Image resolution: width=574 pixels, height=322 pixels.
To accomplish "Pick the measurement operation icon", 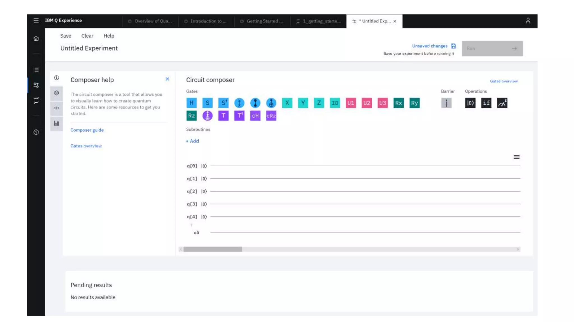I will click(x=502, y=103).
